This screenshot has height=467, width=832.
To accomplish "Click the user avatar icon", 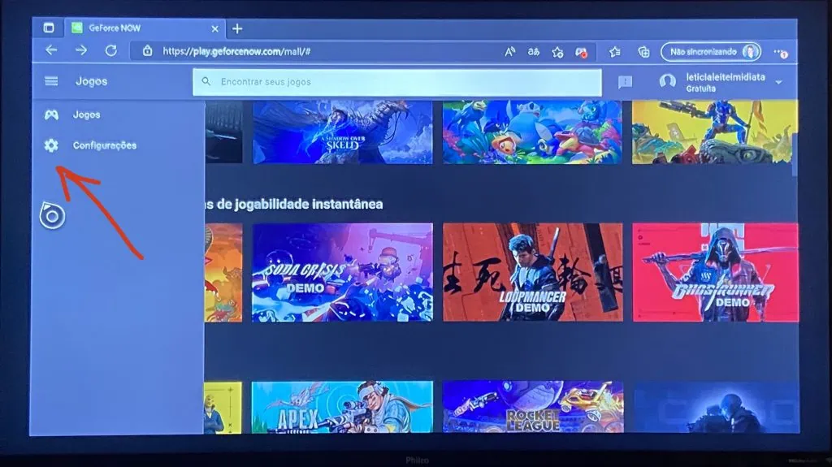I will [x=668, y=82].
